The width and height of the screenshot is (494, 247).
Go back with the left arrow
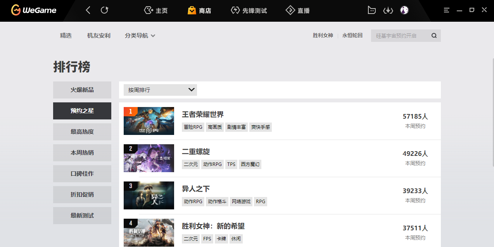coord(88,10)
